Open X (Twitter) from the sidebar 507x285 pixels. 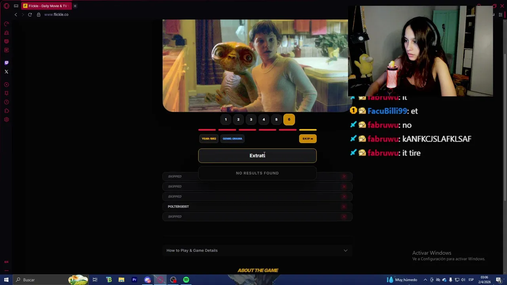pyautogui.click(x=6, y=72)
